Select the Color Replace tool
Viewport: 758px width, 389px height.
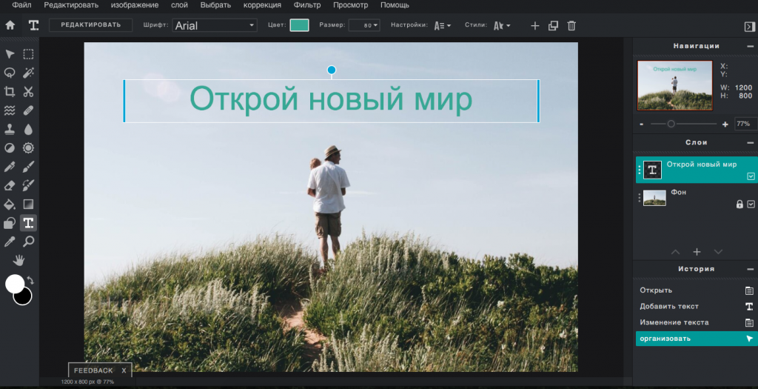[x=29, y=185]
